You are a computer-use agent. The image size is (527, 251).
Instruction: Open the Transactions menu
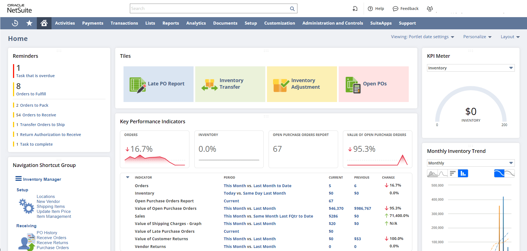pos(124,23)
